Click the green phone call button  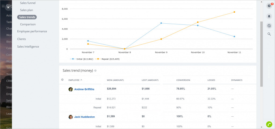click(269, 124)
